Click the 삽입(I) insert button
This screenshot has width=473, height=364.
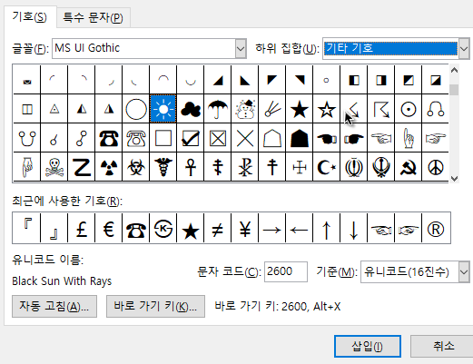(368, 346)
